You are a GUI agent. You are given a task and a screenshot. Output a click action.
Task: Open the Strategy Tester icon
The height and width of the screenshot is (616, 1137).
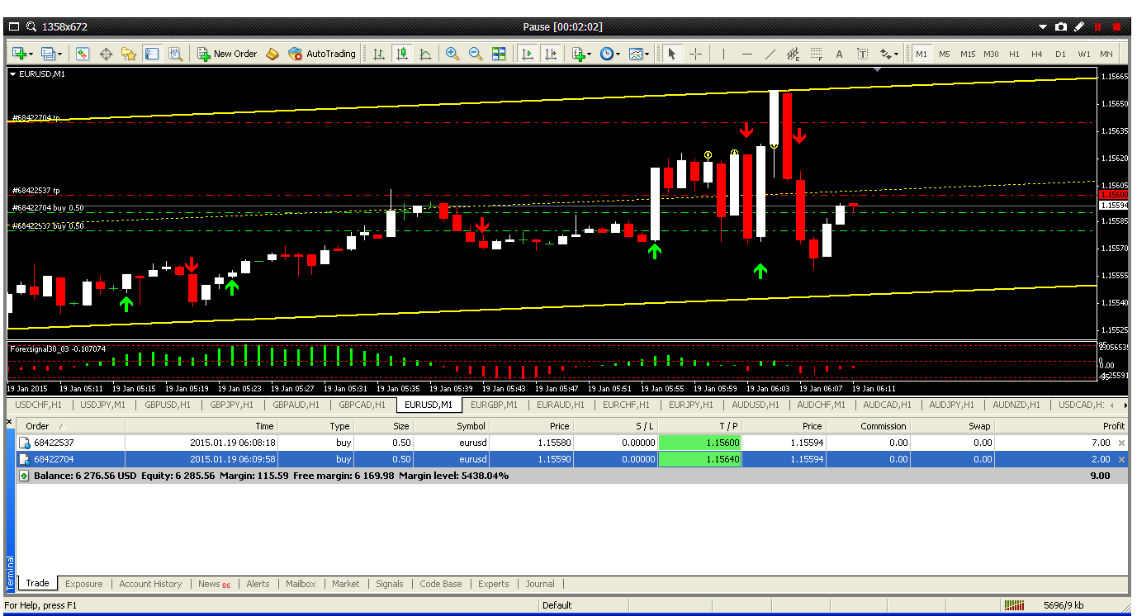tap(175, 54)
